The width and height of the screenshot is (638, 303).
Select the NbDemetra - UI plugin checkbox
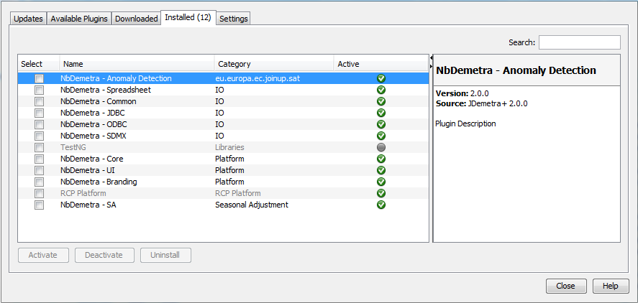click(40, 171)
